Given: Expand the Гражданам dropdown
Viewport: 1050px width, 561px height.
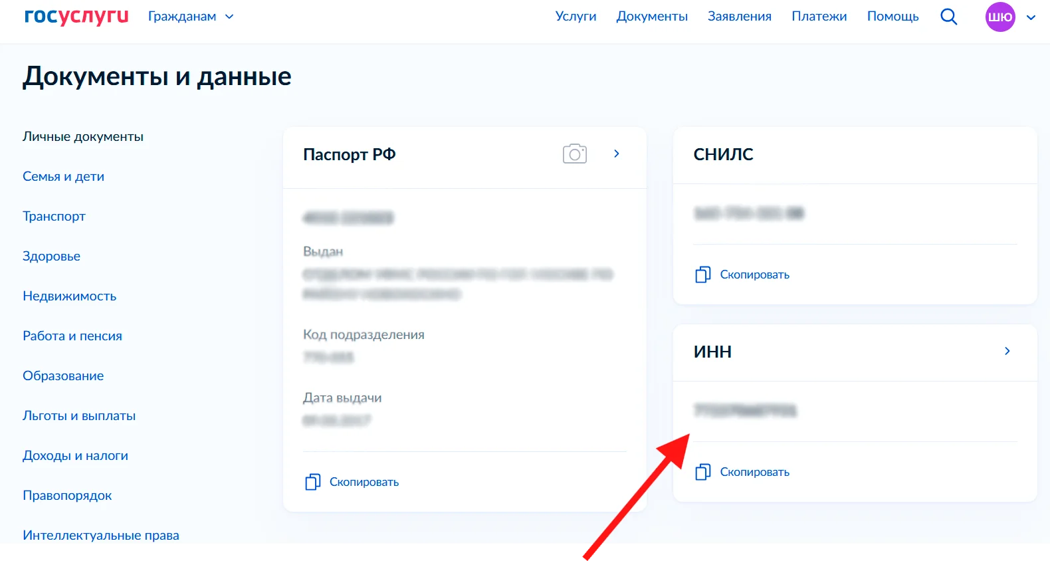Looking at the screenshot, I should (x=191, y=17).
